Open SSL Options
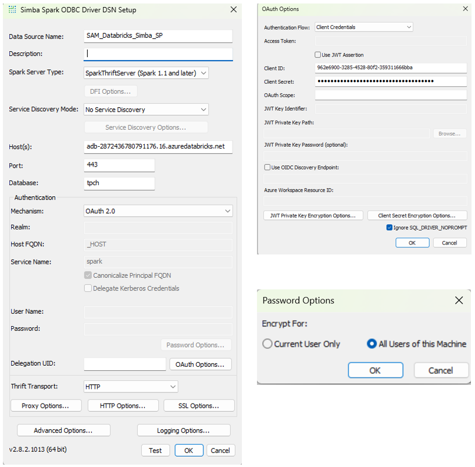 pyautogui.click(x=199, y=406)
